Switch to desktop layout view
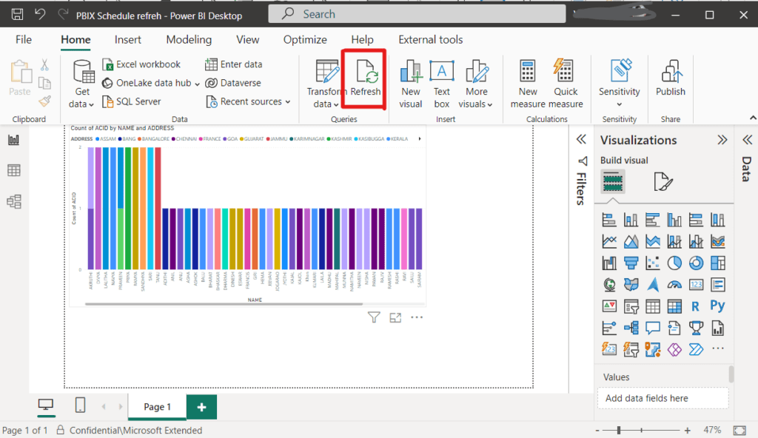 [45, 405]
